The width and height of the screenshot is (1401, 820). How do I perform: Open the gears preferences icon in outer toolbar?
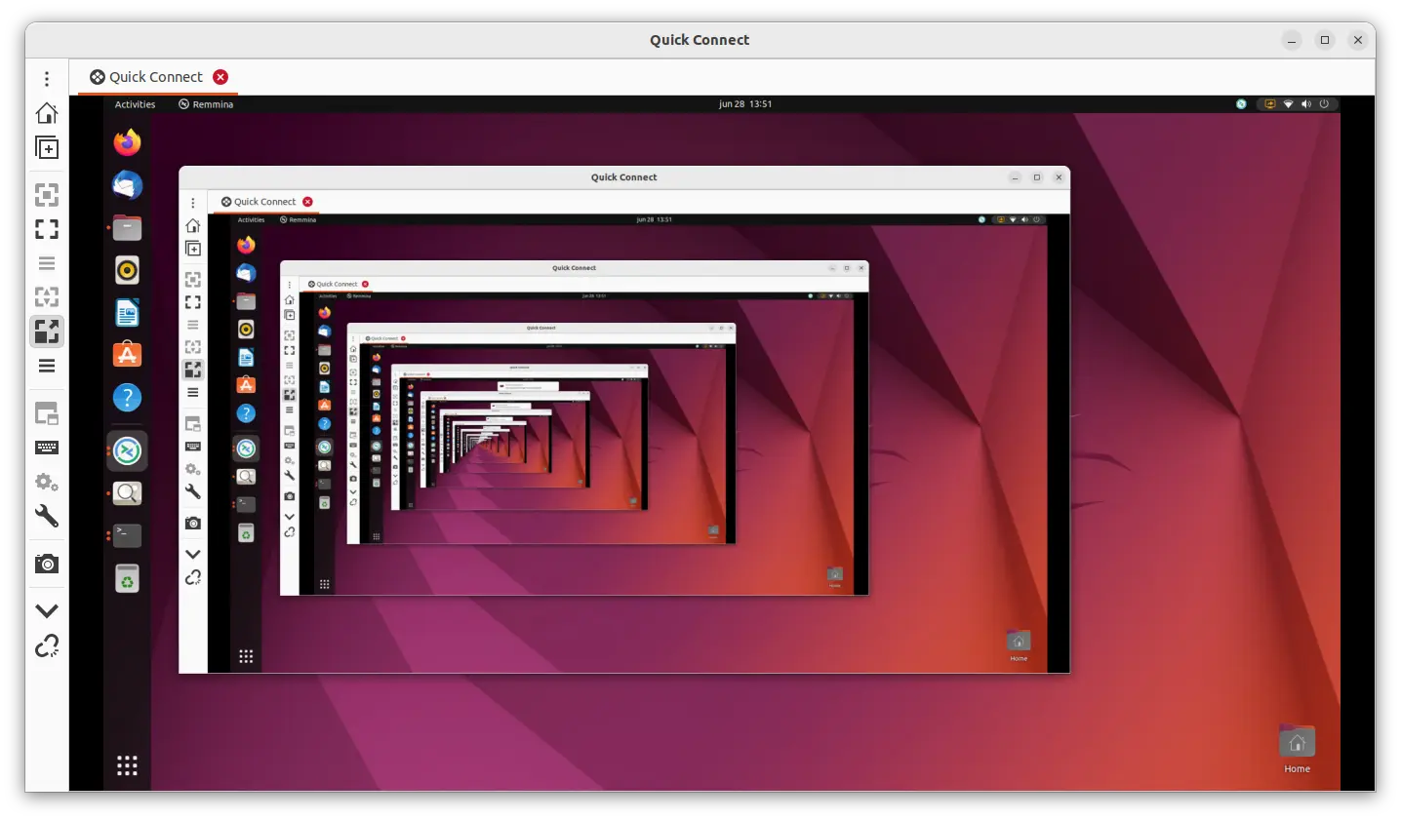click(x=47, y=482)
